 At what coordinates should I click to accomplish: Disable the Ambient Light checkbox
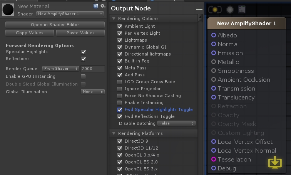119,26
